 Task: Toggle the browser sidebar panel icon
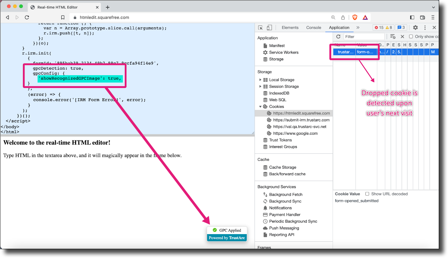point(412,17)
